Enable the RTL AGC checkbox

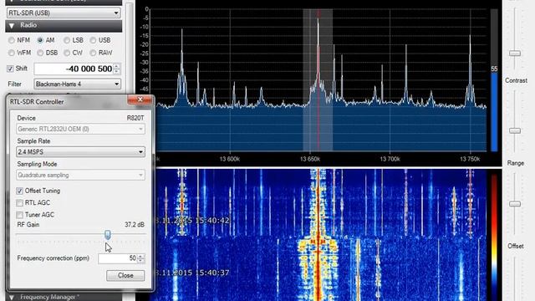click(19, 202)
